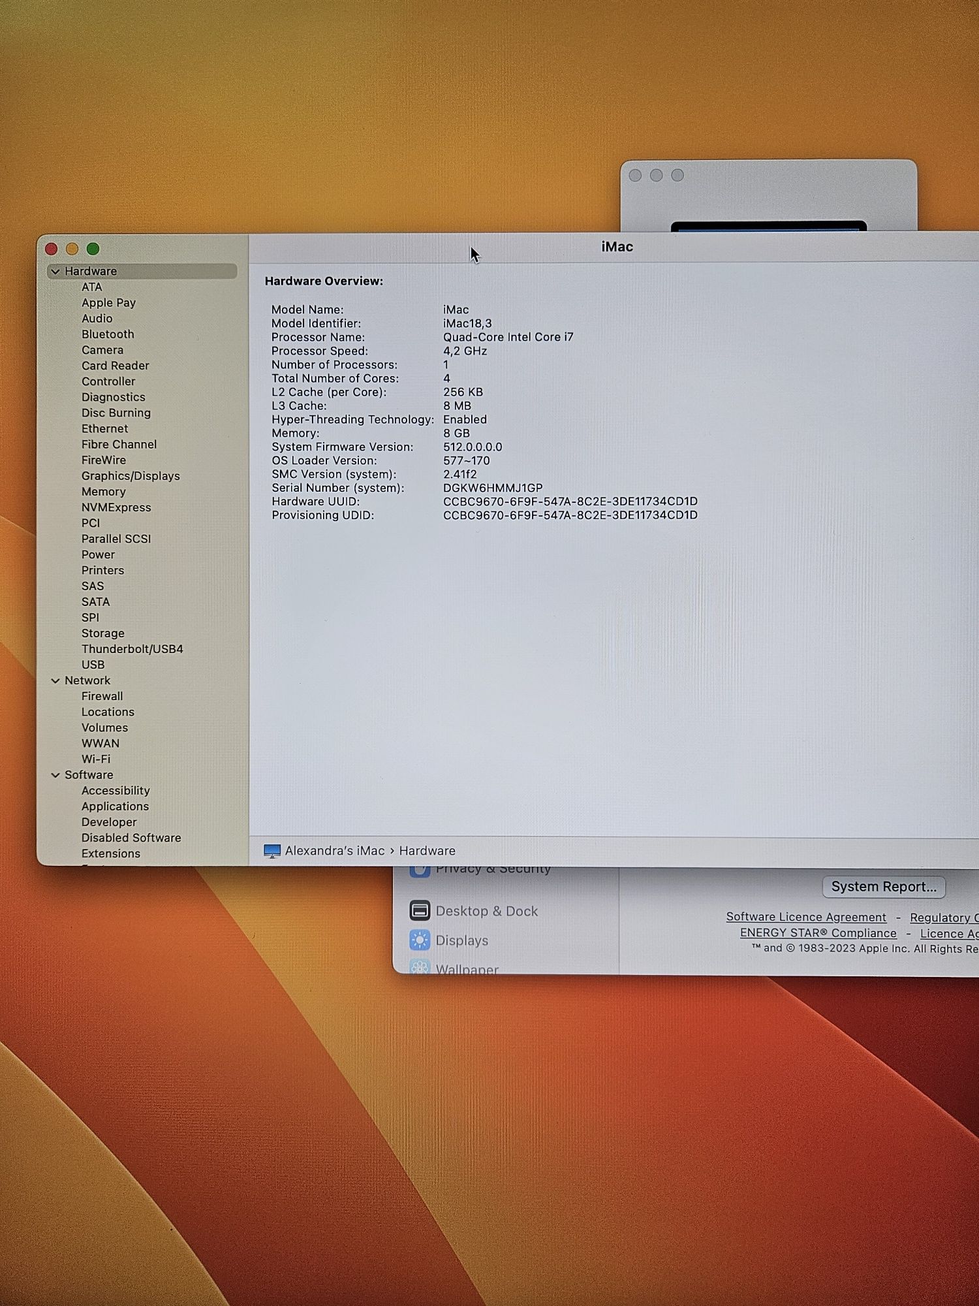Image resolution: width=979 pixels, height=1306 pixels.
Task: Open Desktop & Dock in System Settings
Action: tap(487, 911)
